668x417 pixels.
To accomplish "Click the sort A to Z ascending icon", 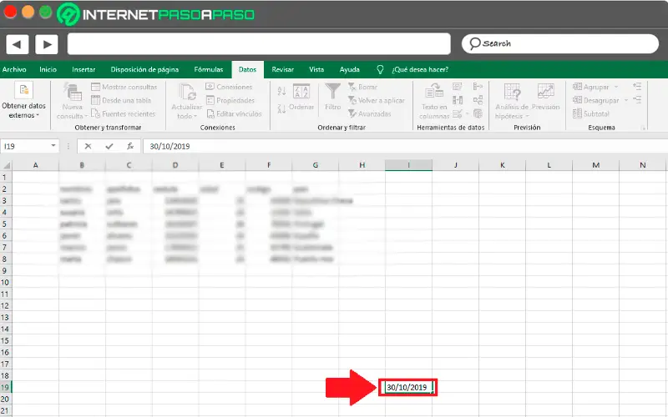I will pyautogui.click(x=281, y=91).
